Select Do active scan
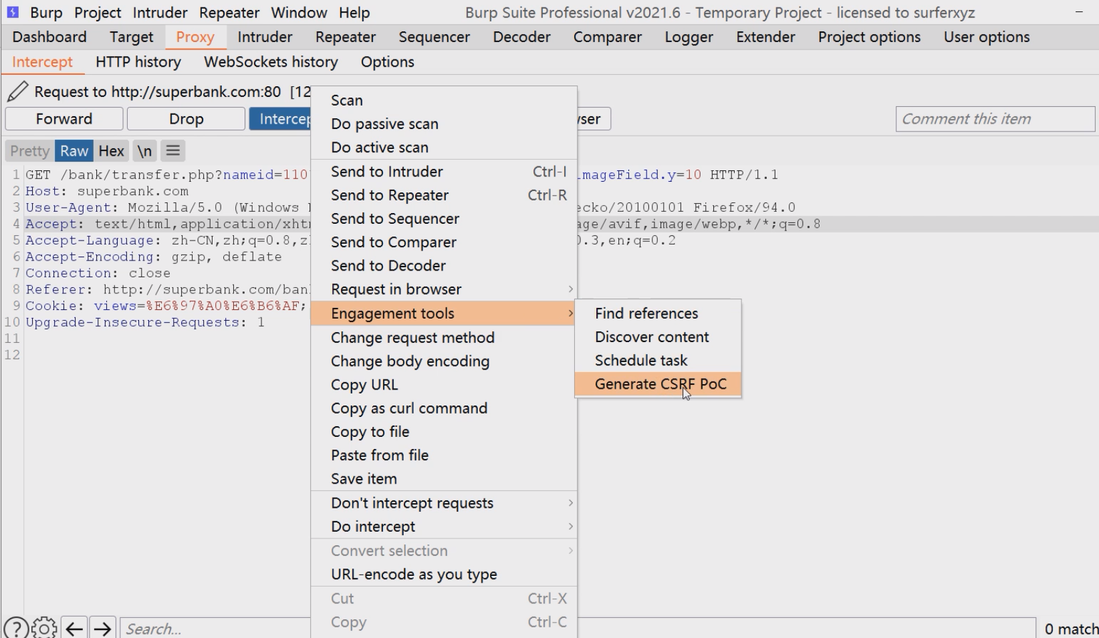 (444, 147)
